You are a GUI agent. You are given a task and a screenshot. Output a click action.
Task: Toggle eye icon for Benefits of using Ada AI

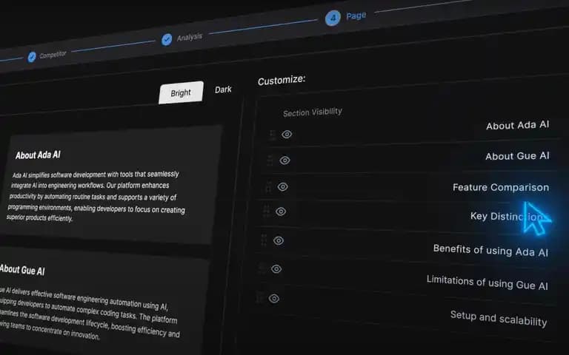click(279, 240)
